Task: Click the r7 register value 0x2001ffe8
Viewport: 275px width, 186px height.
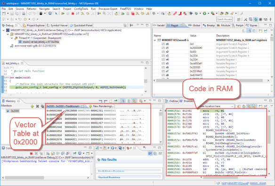Action: 196,71
